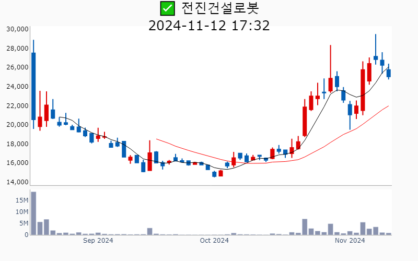
Task: Click the green checkmark icon beside the title
Action: (x=167, y=8)
